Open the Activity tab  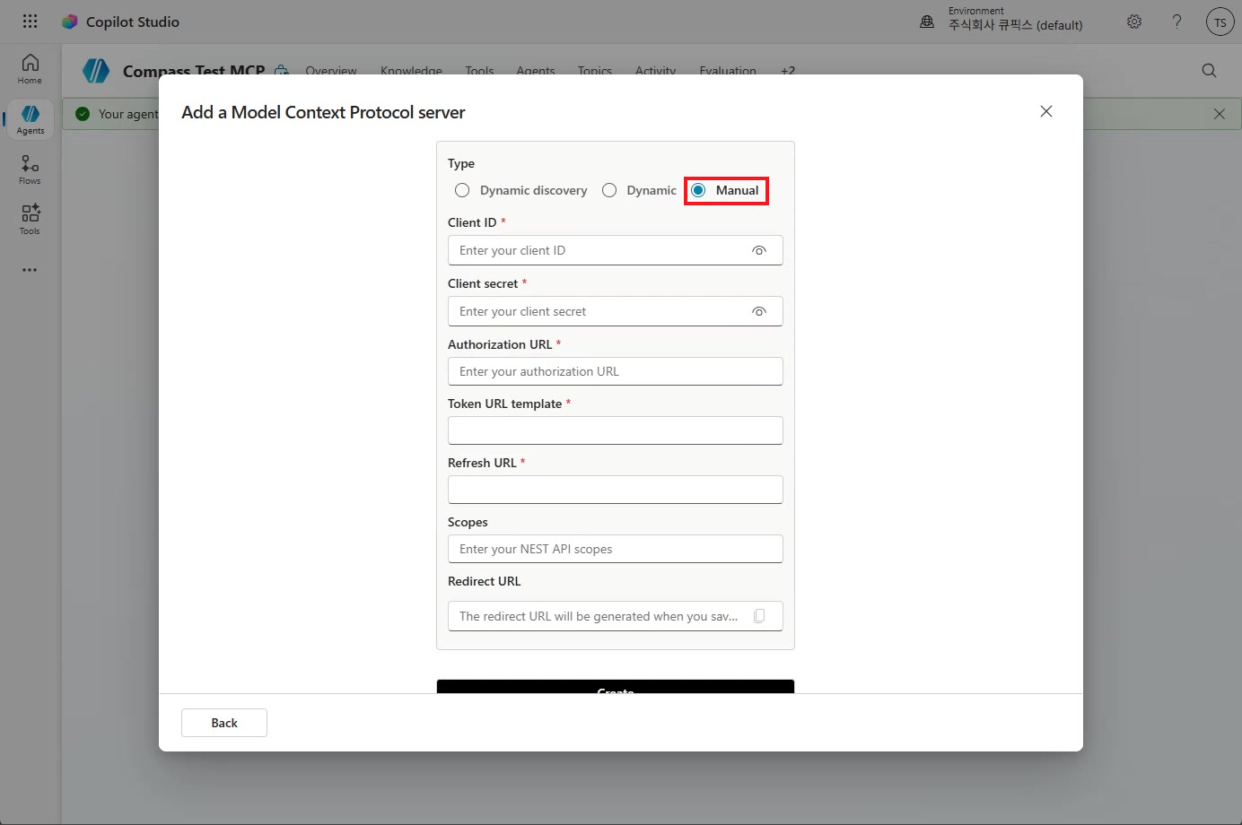[655, 70]
